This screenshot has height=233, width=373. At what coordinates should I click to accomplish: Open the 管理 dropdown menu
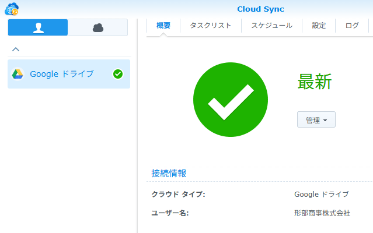(x=316, y=119)
